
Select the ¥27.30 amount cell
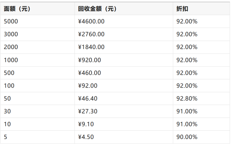click(87, 111)
